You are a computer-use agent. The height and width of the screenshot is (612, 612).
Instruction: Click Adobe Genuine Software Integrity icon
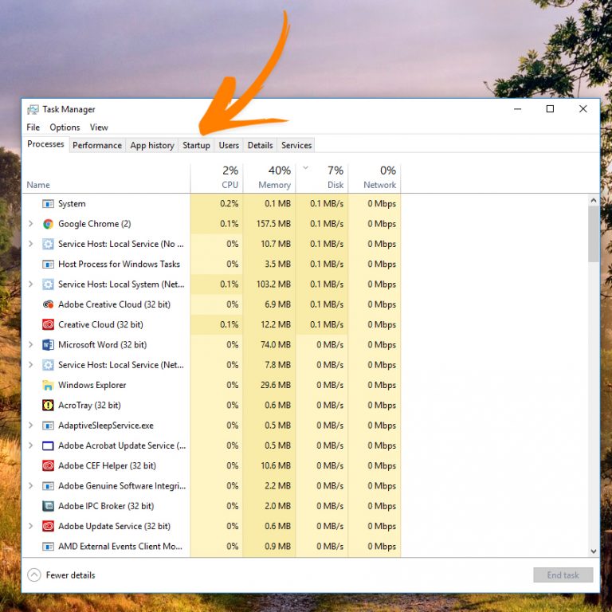pyautogui.click(x=48, y=486)
